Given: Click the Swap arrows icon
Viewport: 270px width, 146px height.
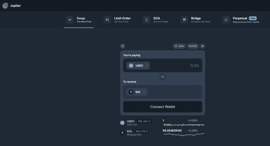Looking at the screenshot, I should [70, 20].
